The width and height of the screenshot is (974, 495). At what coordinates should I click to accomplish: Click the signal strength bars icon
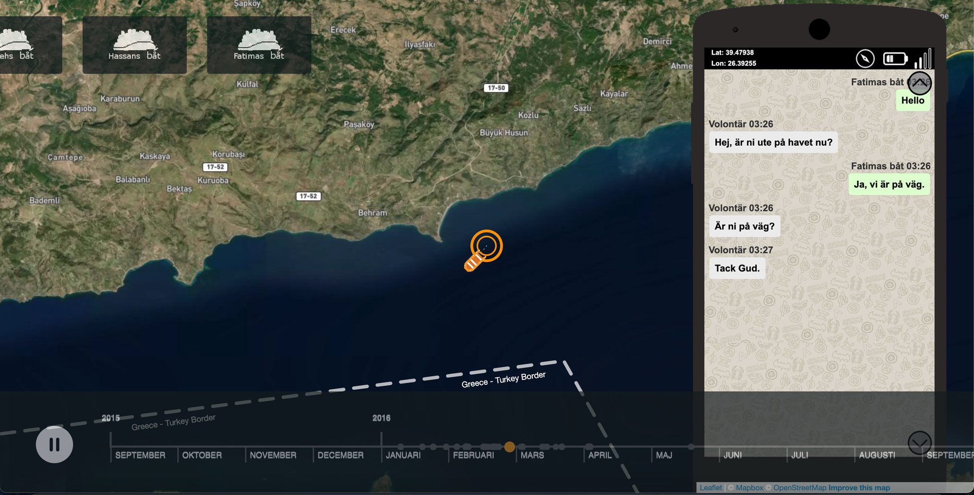[923, 58]
